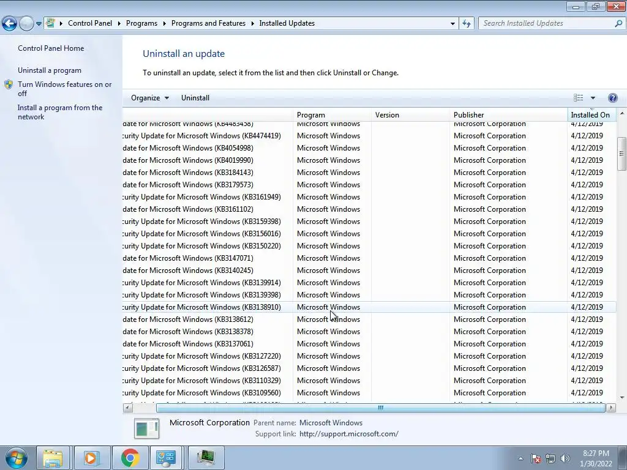
Task: Expand arrow after Programs and Features breadcrumb
Action: click(253, 24)
